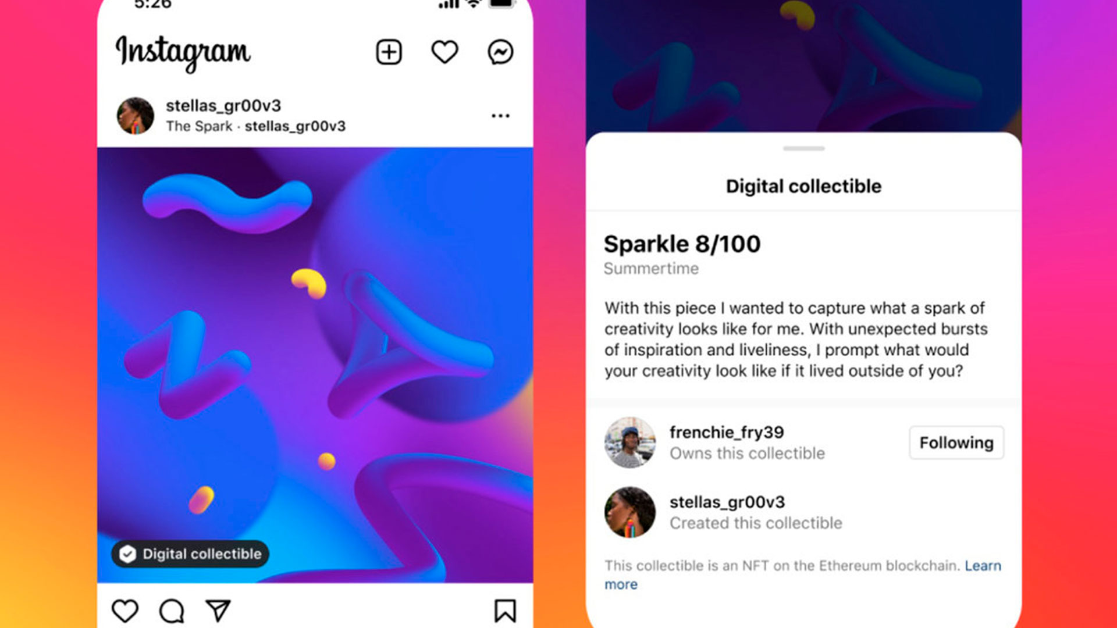Open the activity heart icon in header
The image size is (1117, 628).
pos(444,52)
